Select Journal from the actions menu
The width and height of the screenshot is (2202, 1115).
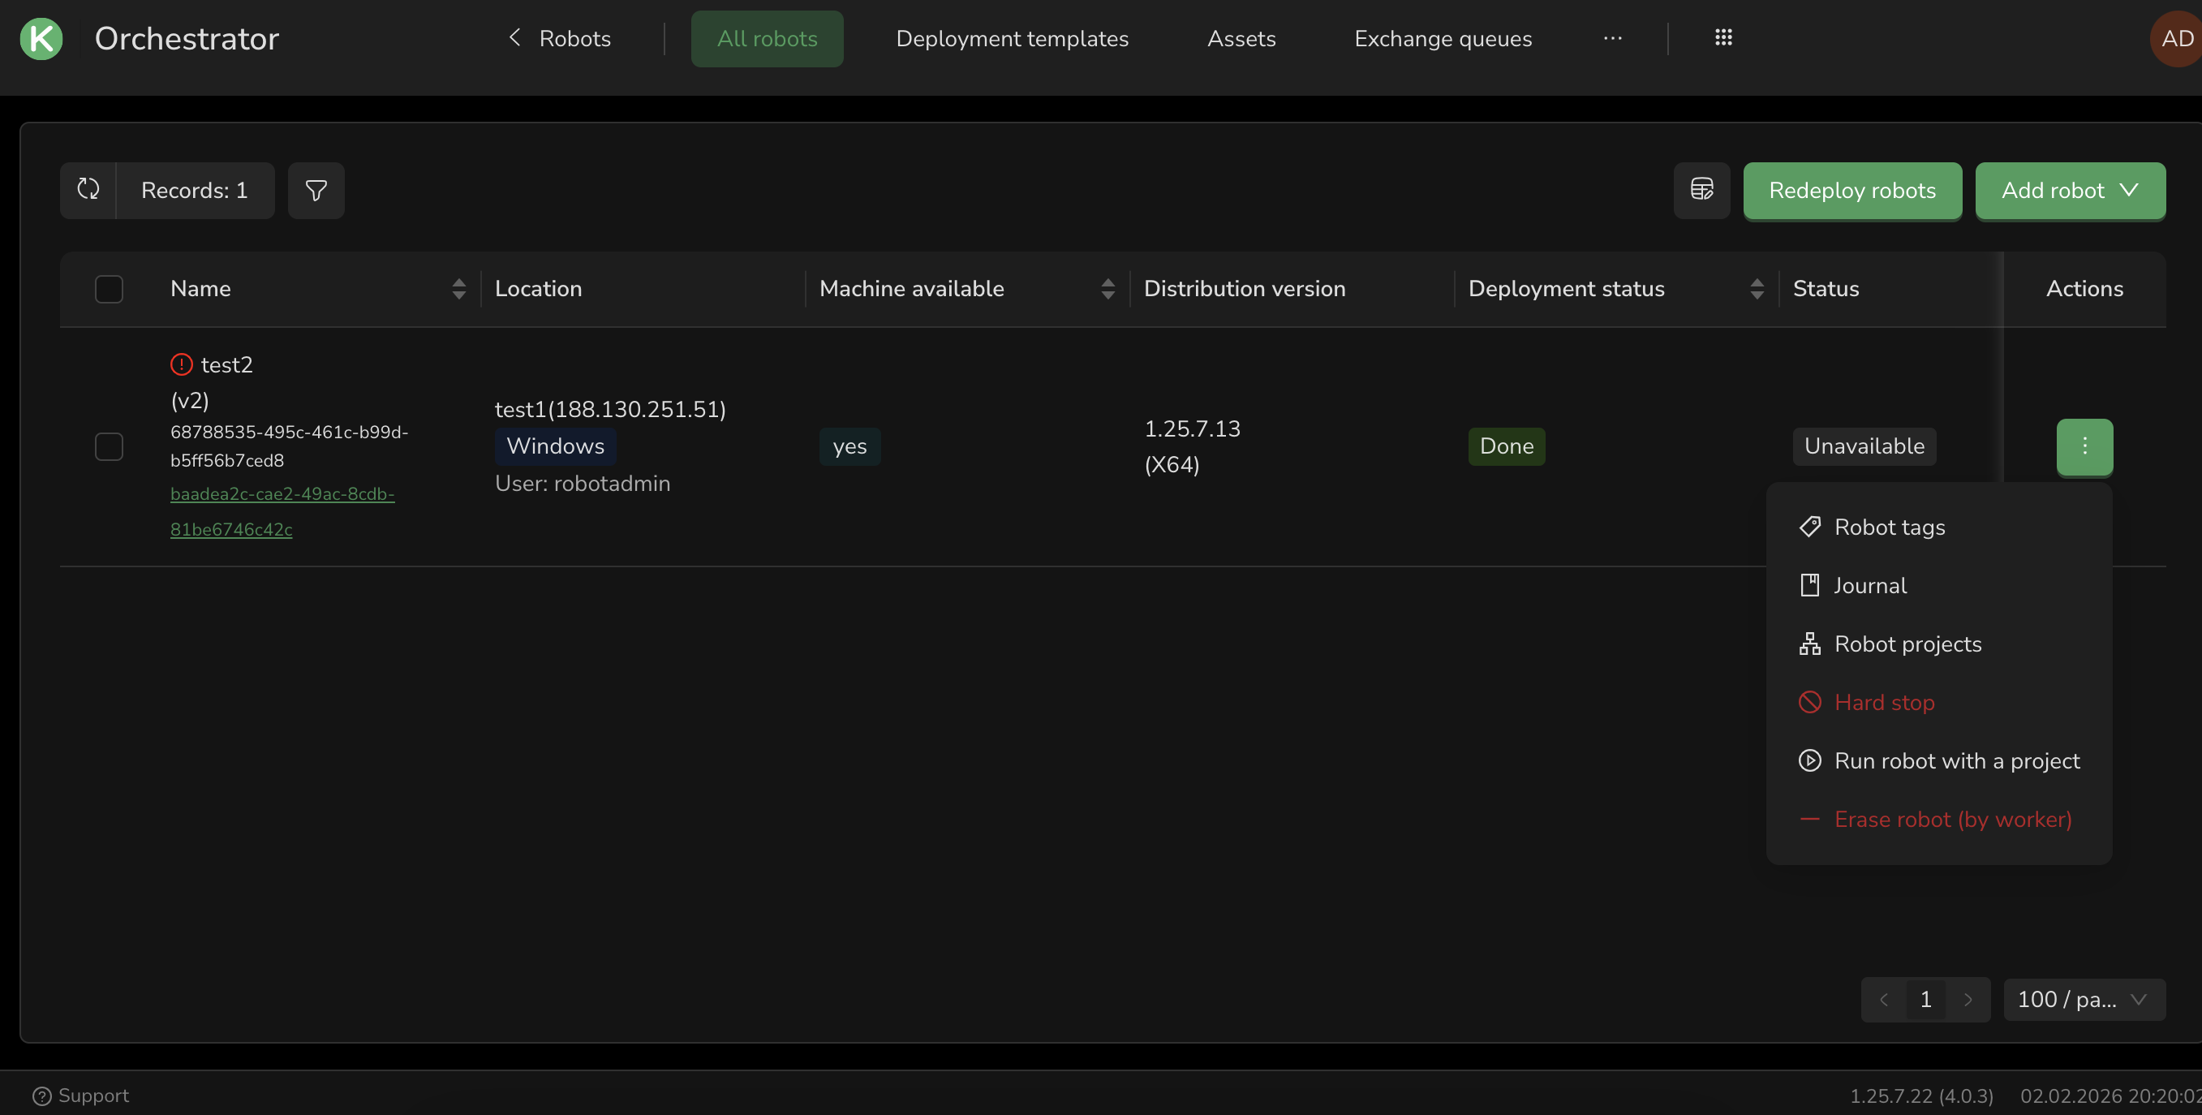point(1869,585)
